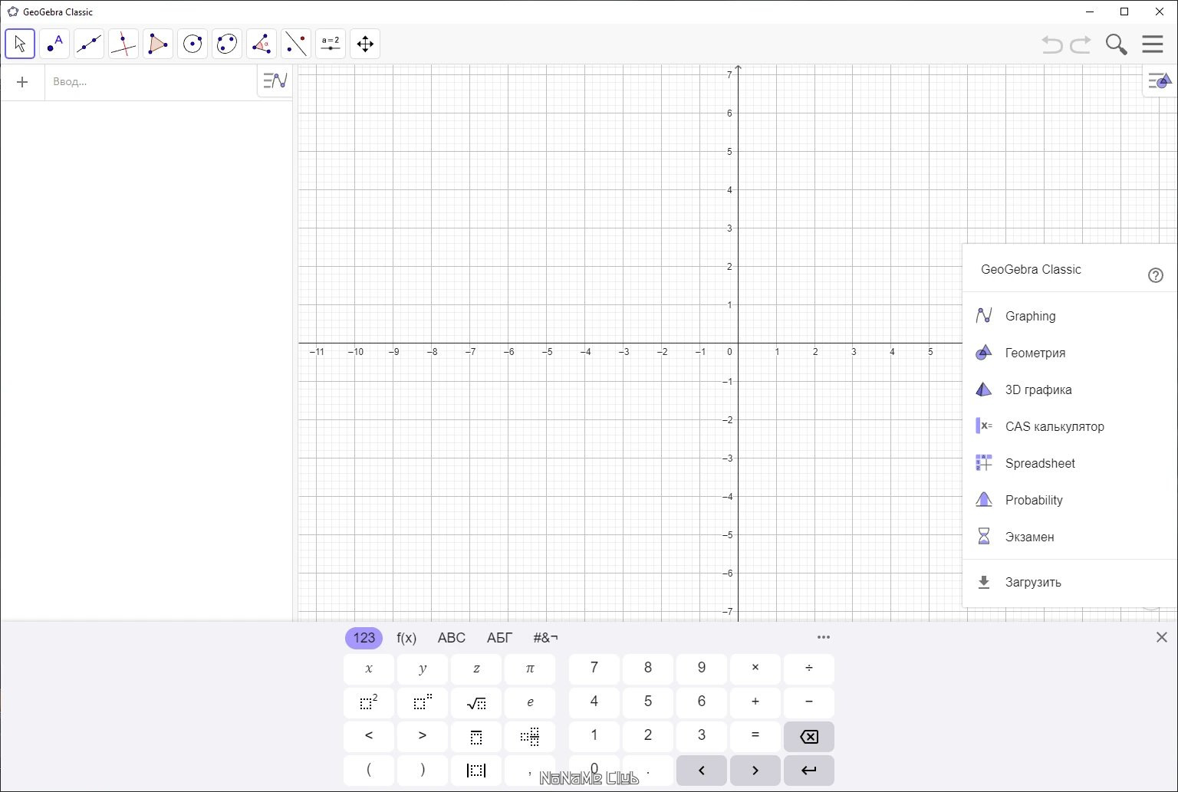Tap the greater-than key

tap(423, 736)
